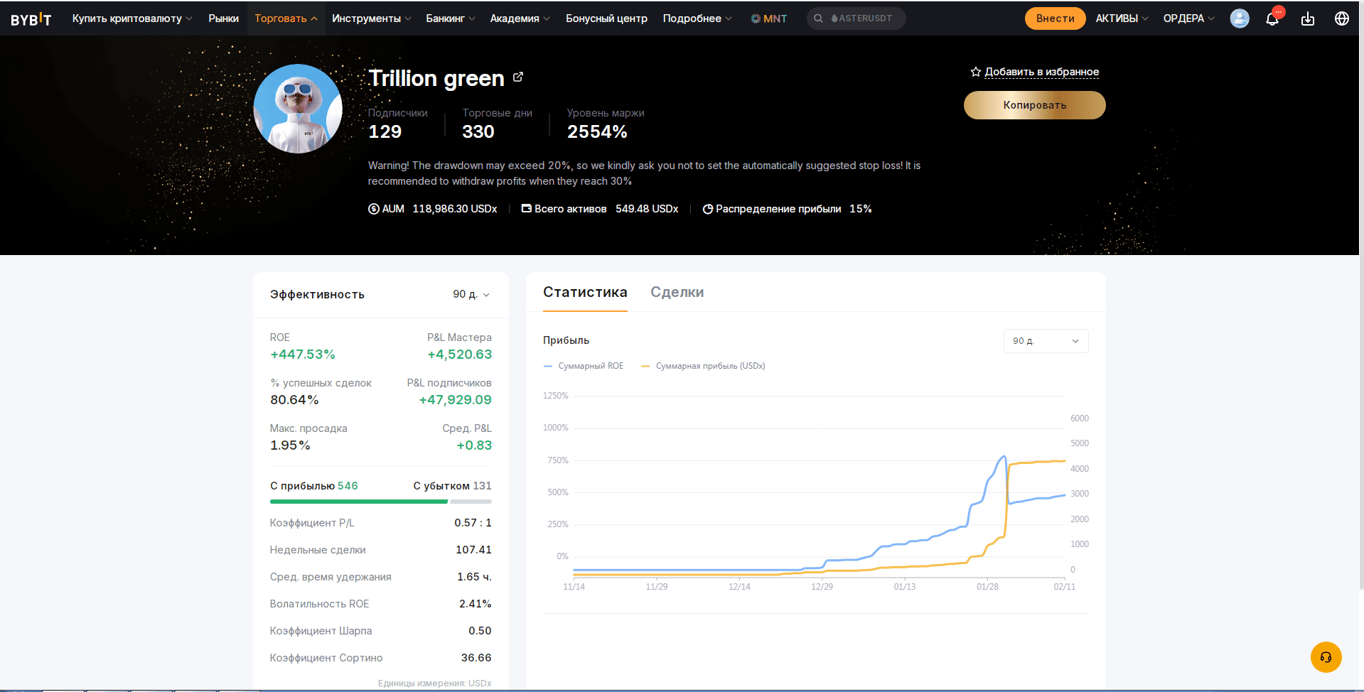Click the 12/29 date on chart axis

tap(822, 587)
